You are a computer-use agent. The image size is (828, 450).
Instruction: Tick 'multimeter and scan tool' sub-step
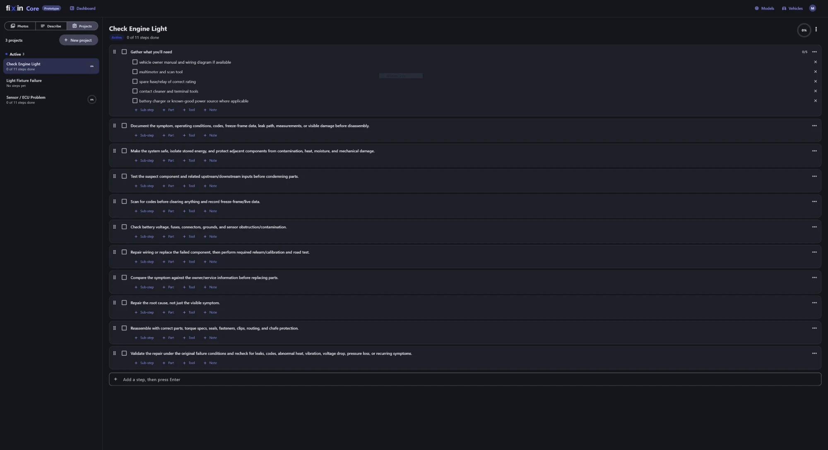(135, 72)
